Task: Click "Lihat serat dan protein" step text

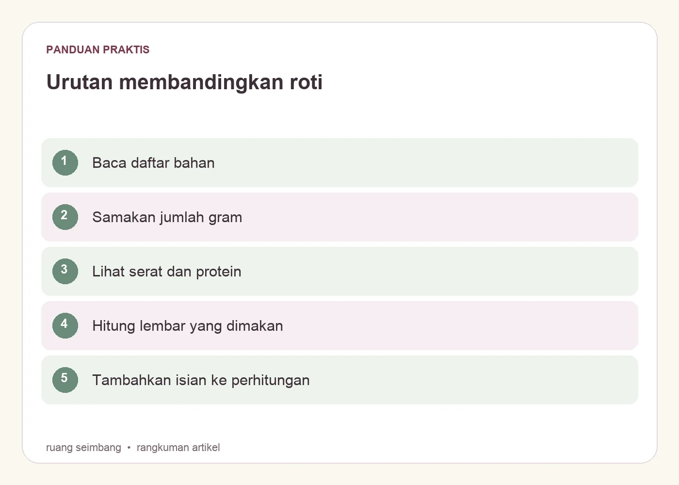Action: pyautogui.click(x=166, y=272)
